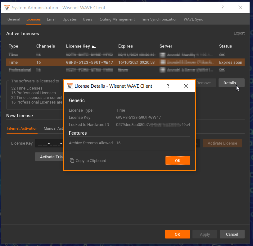Click inside the License Key input field
The width and height of the screenshot is (253, 246).
[x=50, y=143]
